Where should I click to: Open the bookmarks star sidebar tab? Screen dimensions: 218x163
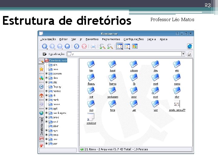pyautogui.click(x=41, y=69)
